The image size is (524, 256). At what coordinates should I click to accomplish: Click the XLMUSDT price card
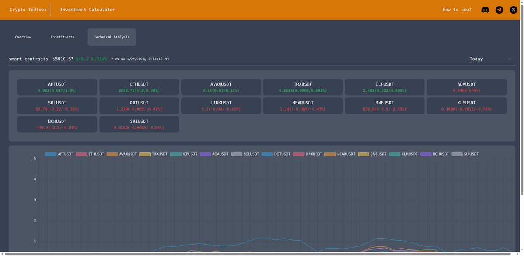(466, 105)
